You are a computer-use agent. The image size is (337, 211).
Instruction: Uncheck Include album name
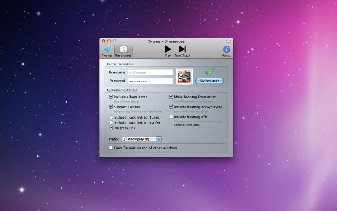tap(111, 97)
